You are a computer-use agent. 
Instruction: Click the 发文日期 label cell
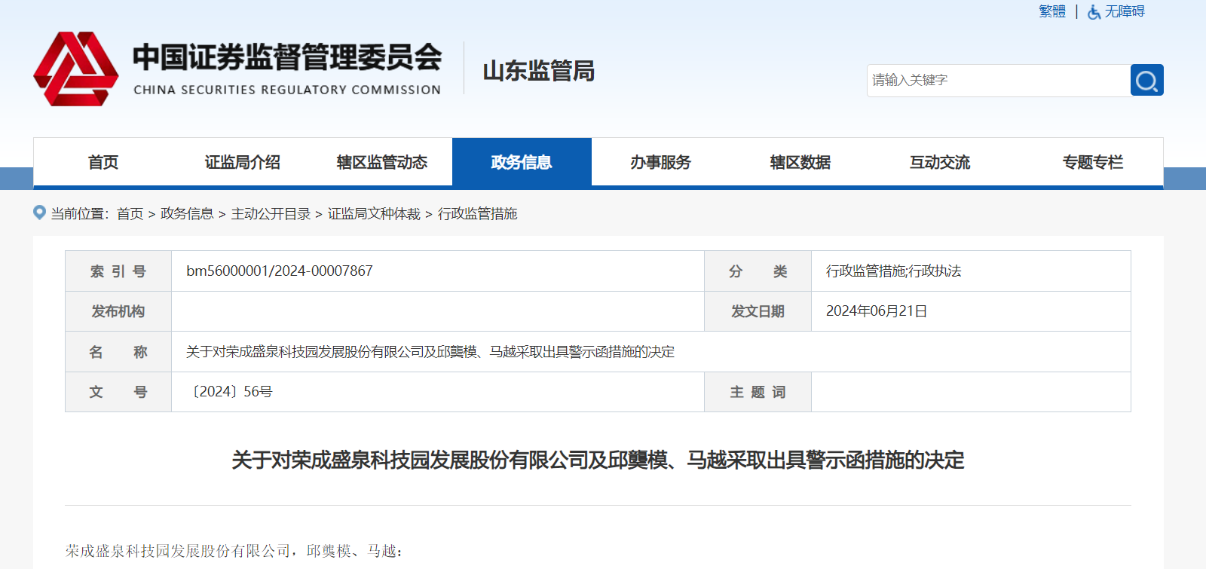[x=758, y=311]
